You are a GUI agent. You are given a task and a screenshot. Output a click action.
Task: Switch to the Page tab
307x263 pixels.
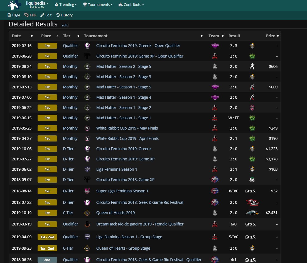tap(14, 15)
